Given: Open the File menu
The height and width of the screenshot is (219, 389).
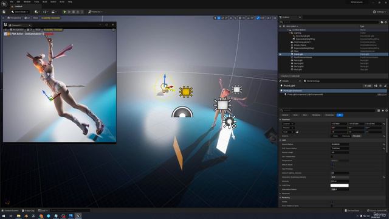Looking at the screenshot, I should tap(12, 2).
